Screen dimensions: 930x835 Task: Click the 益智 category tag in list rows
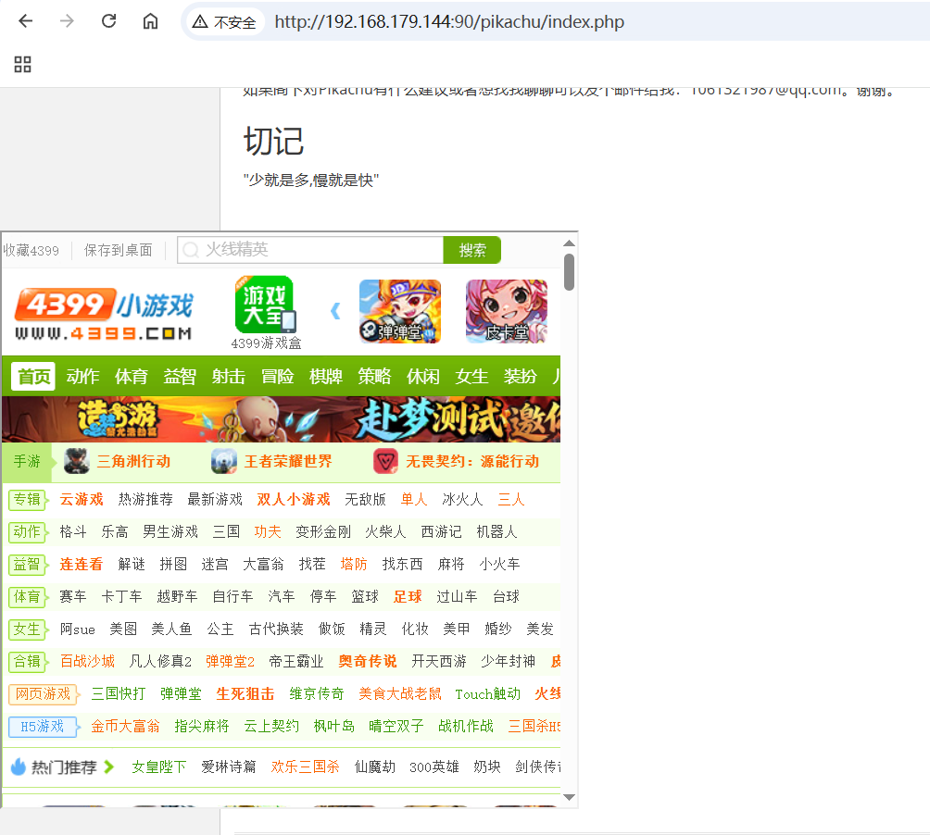point(28,564)
